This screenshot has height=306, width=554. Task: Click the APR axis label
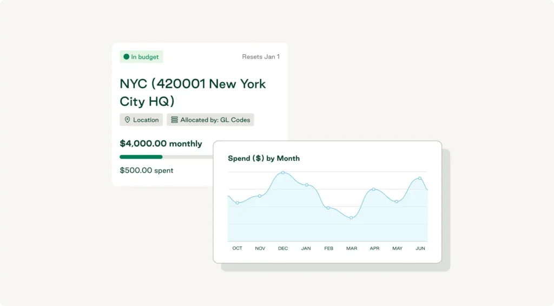point(374,249)
